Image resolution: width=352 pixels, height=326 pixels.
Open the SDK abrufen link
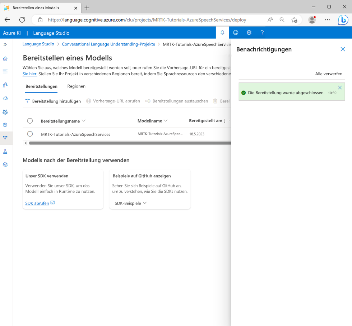pyautogui.click(x=40, y=203)
